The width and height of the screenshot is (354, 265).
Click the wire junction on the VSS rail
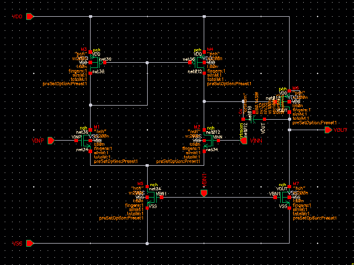point(147,244)
